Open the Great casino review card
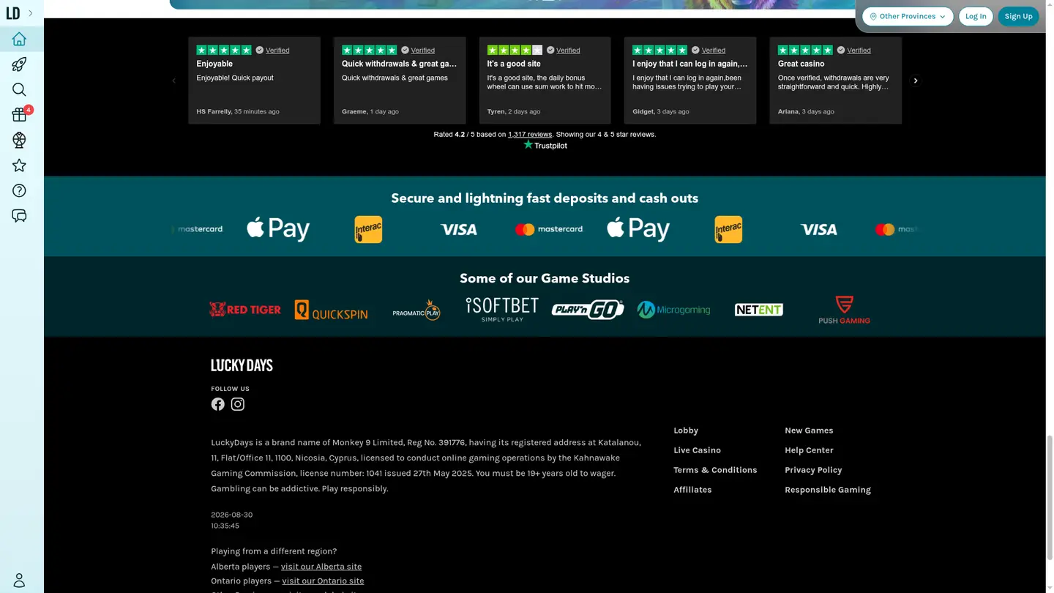The image size is (1054, 593). 835,81
